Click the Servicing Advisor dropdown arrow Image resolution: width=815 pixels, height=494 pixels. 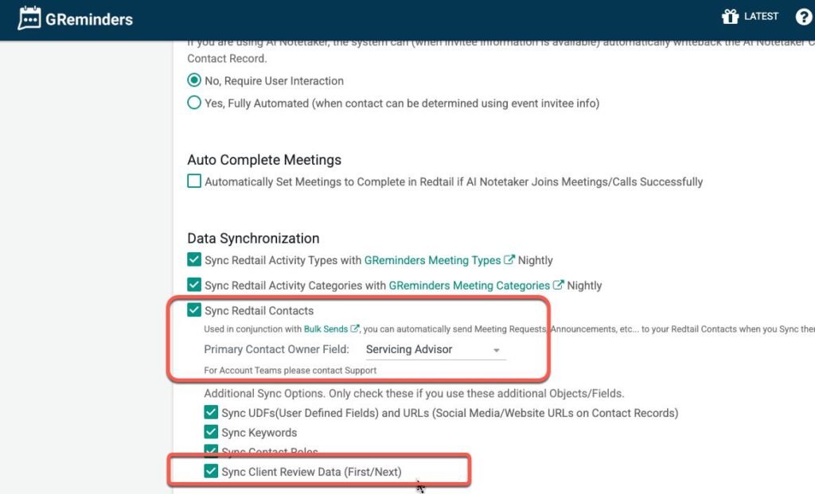coord(497,350)
